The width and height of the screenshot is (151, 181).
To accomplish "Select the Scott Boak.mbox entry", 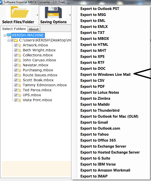I will (38, 80).
